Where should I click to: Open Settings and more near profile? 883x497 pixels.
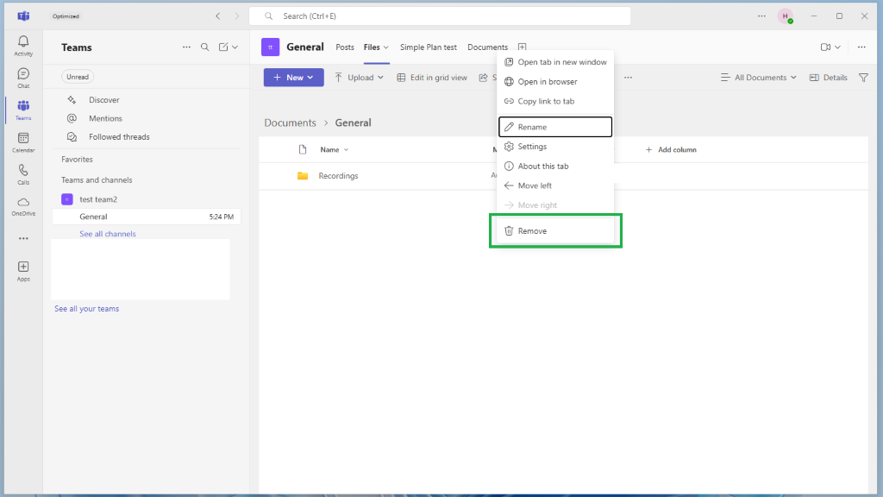coord(761,16)
